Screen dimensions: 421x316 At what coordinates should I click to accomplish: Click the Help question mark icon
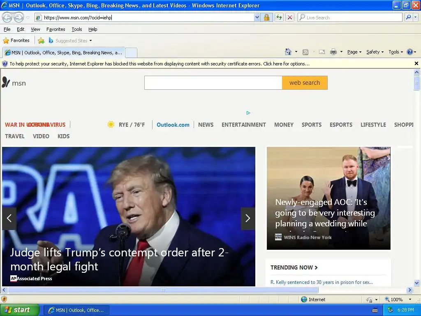[x=410, y=52]
